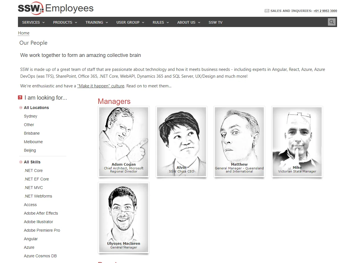Filter by .NET Core skill

coord(33,170)
